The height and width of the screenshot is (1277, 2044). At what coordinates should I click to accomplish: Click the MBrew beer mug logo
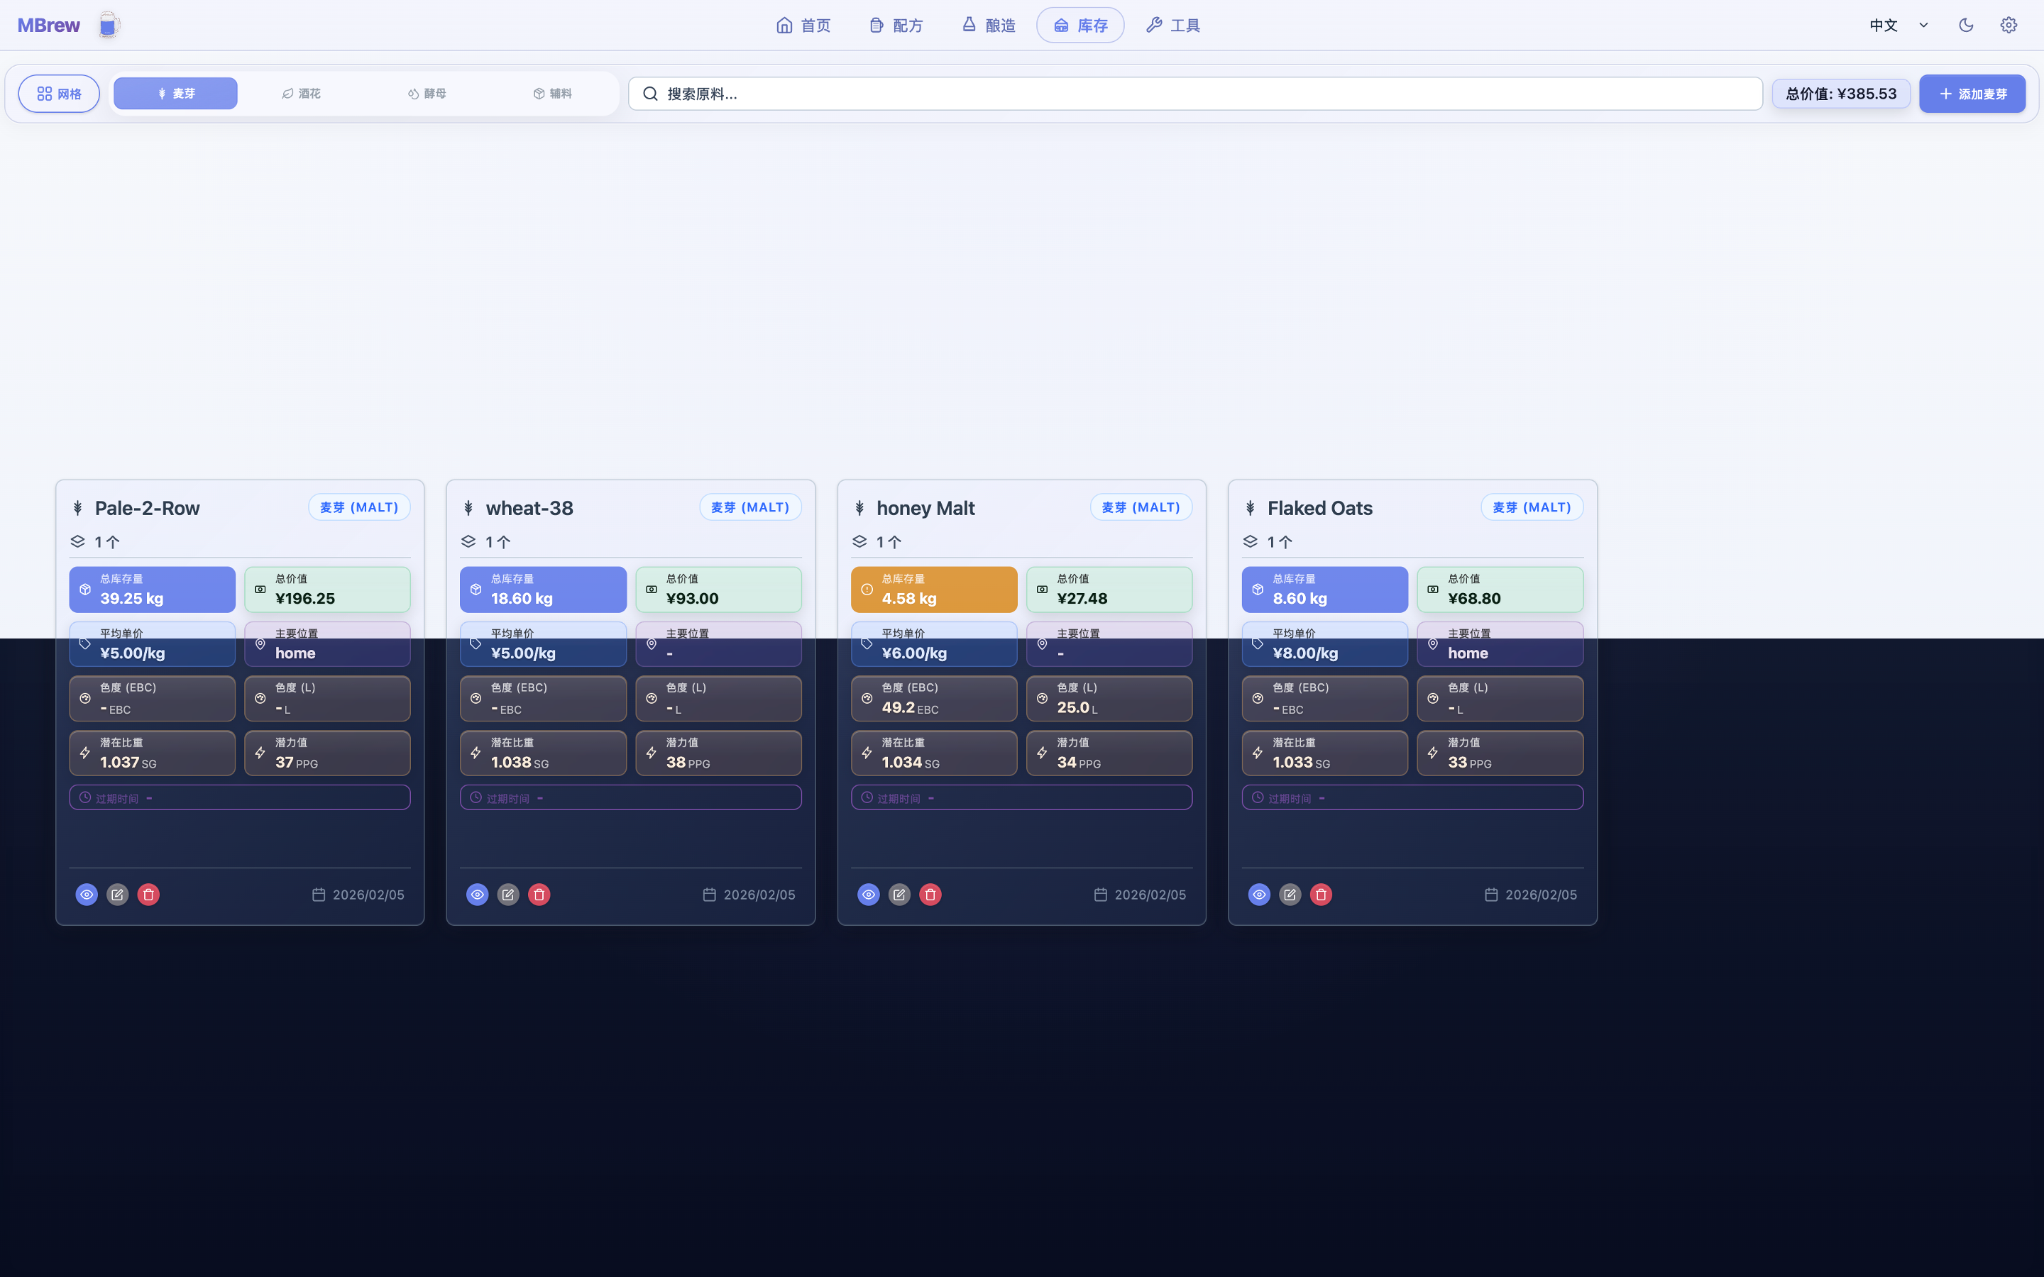pos(108,26)
